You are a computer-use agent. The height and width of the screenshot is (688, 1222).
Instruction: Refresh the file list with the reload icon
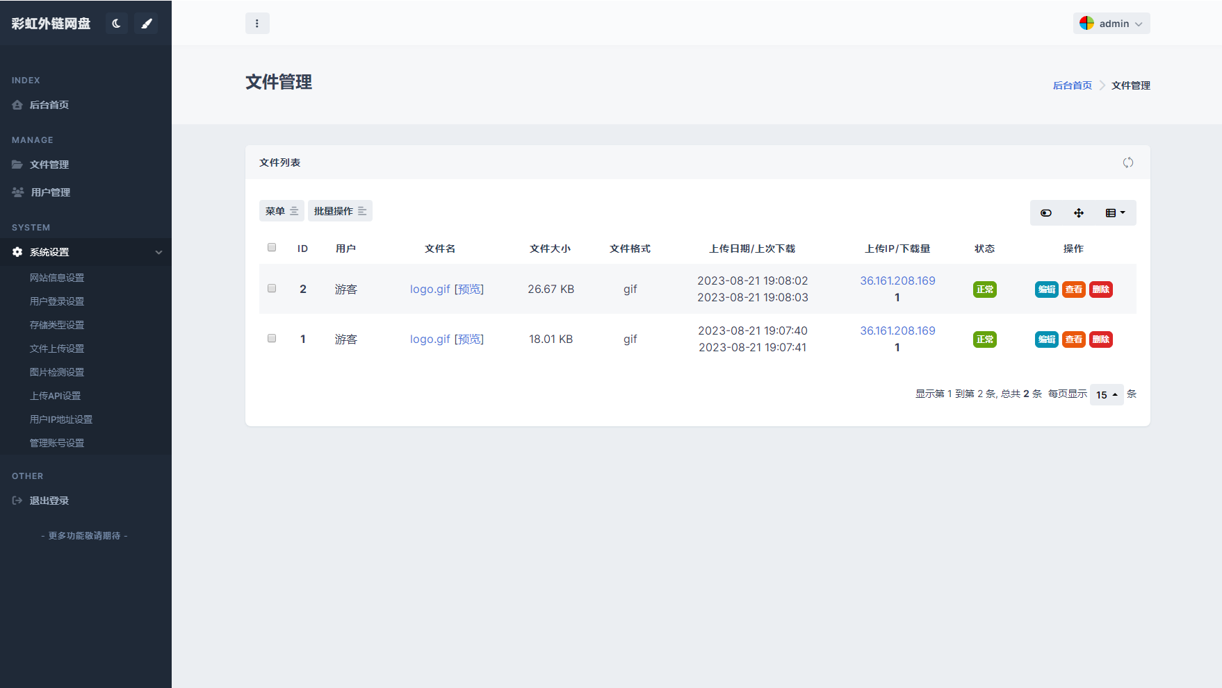(1128, 162)
